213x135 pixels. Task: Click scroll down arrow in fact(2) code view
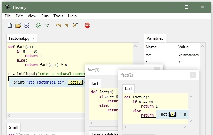coord(191,121)
